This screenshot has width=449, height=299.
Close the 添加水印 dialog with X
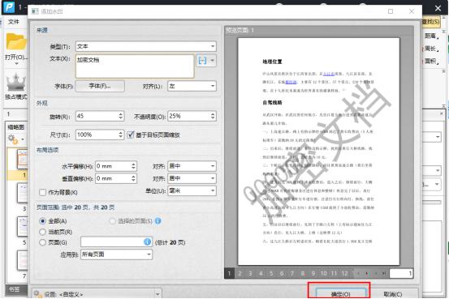412,11
